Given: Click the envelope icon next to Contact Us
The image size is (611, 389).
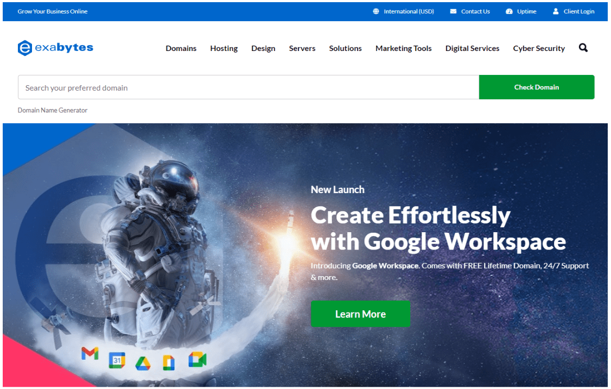Looking at the screenshot, I should click(x=453, y=11).
